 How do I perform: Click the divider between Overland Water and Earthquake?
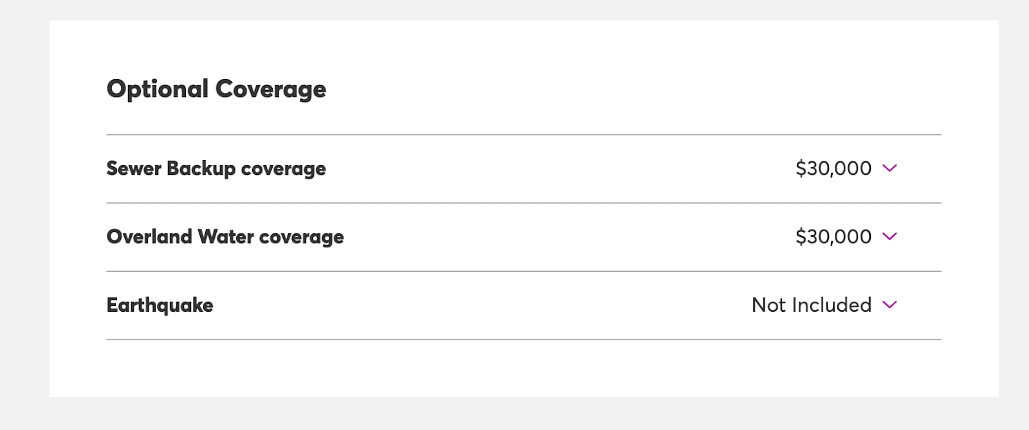pyautogui.click(x=524, y=271)
